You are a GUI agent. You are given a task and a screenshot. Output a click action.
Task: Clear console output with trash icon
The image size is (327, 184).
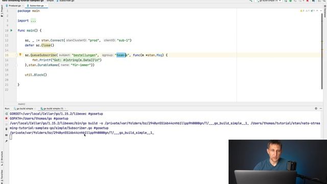(6, 129)
